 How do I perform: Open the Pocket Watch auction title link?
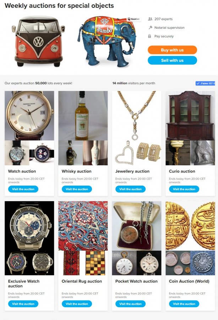point(136,281)
